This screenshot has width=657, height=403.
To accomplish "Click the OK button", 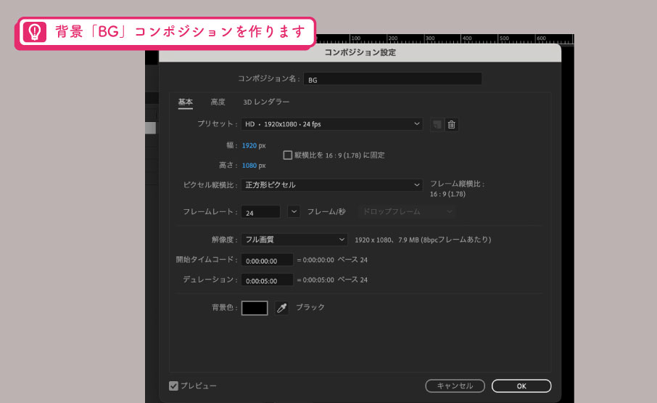I will pos(521,386).
